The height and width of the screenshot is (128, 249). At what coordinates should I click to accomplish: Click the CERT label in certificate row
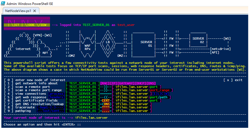coord(106,100)
